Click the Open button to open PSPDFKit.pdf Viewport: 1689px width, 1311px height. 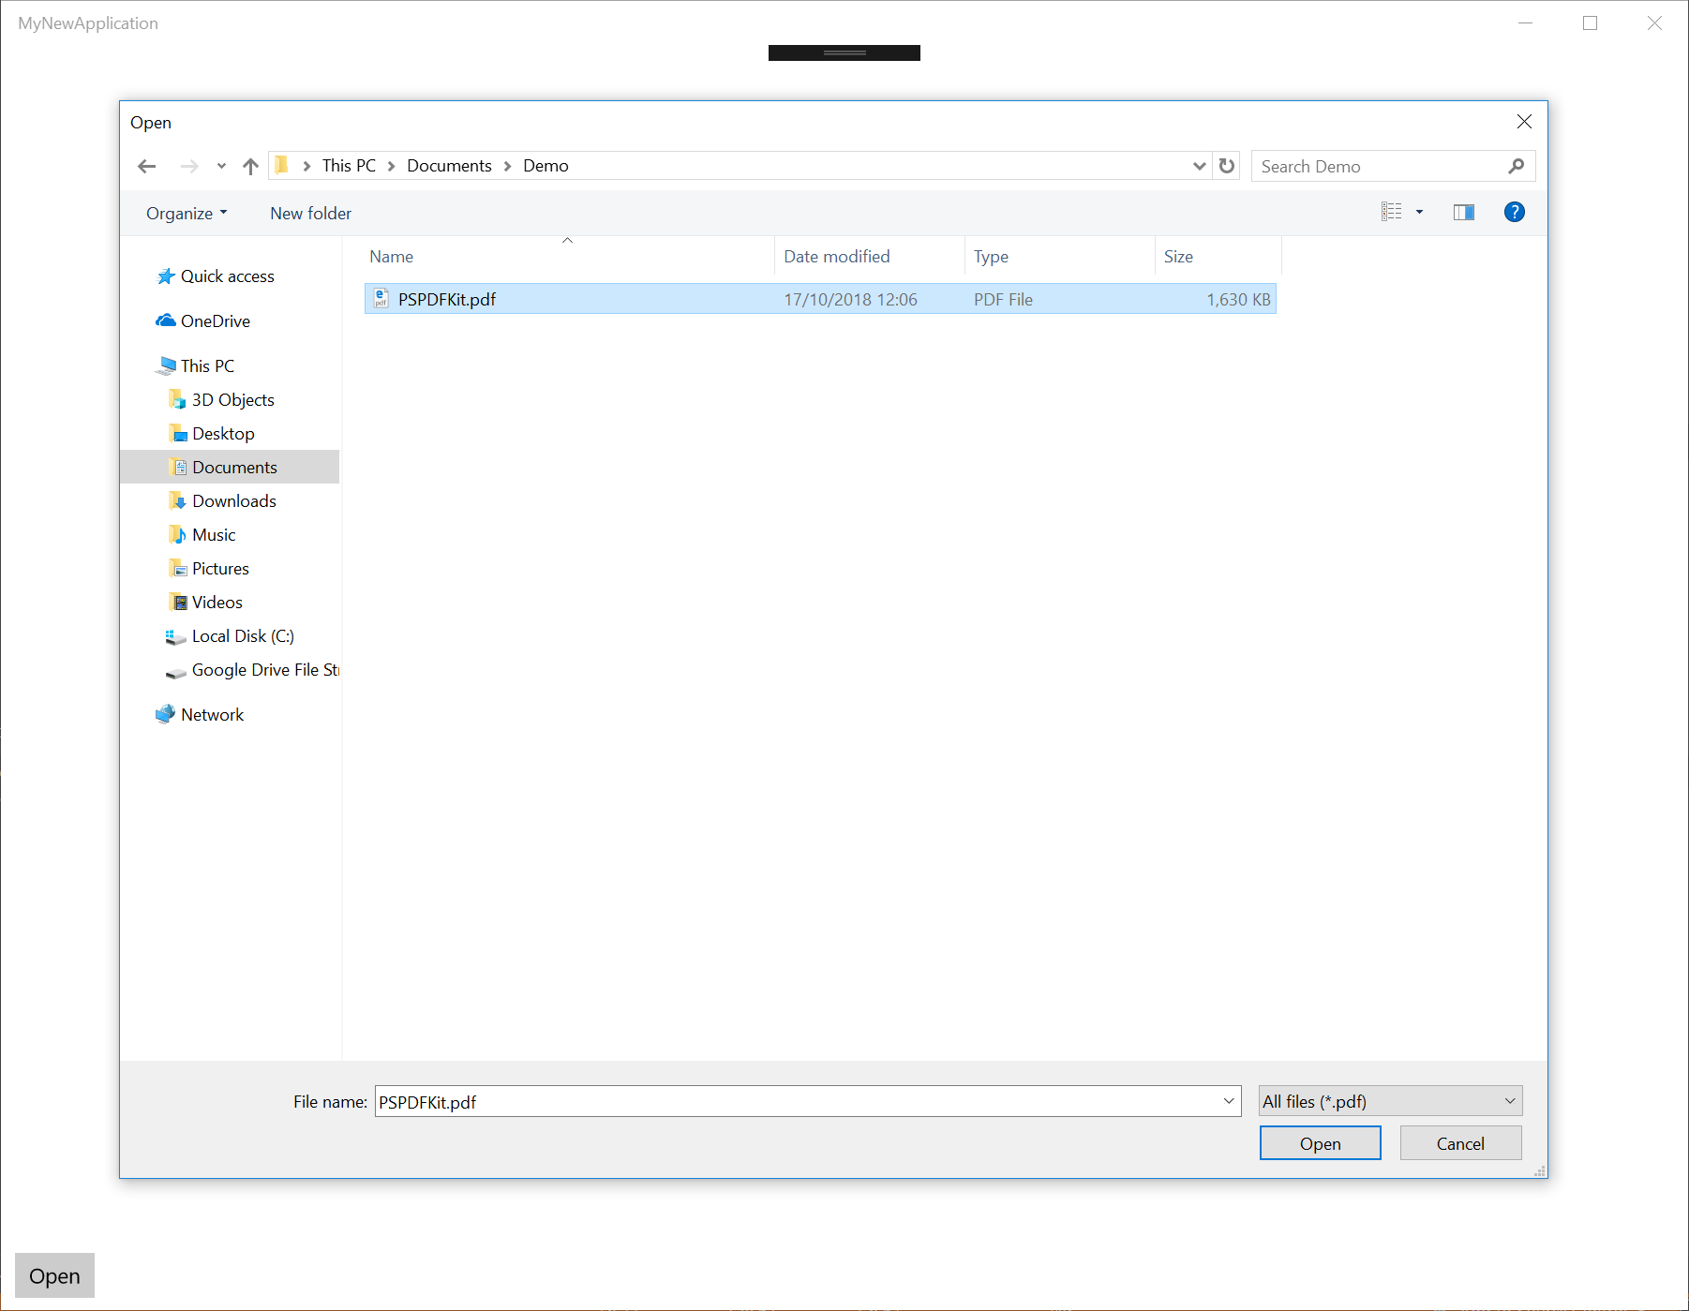click(1320, 1143)
